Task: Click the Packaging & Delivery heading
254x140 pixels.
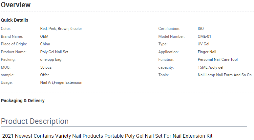Action: pyautogui.click(x=23, y=101)
